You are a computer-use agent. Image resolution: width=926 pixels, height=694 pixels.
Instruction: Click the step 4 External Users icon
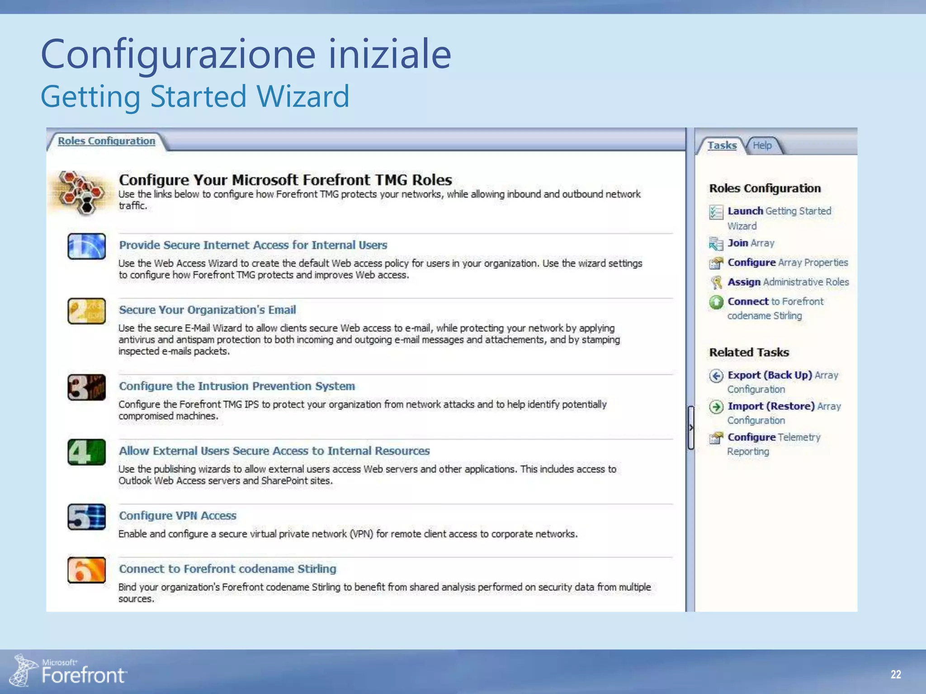[86, 452]
